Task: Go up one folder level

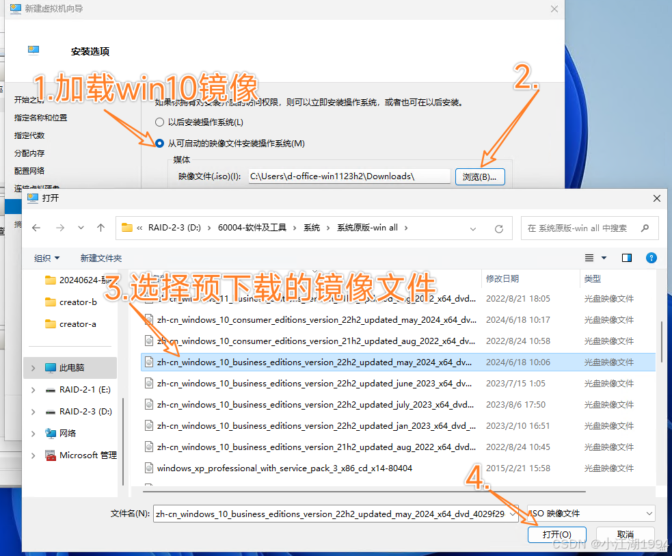Action: tap(100, 228)
